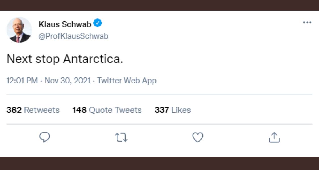This screenshot has width=319, height=170.
Task: Reply to the Klaus Schwab tweet
Action: tap(45, 138)
